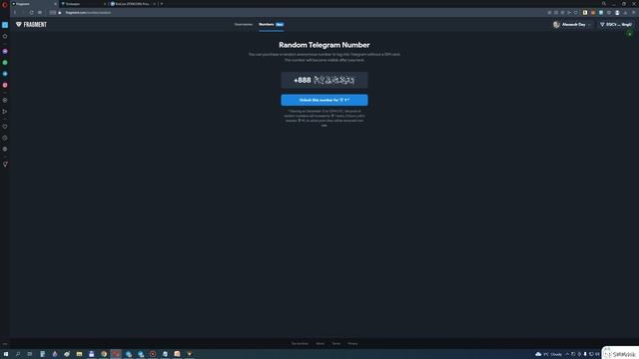Screen dimensions: 639x359
Task: Go back to previous page
Action: click(15, 13)
